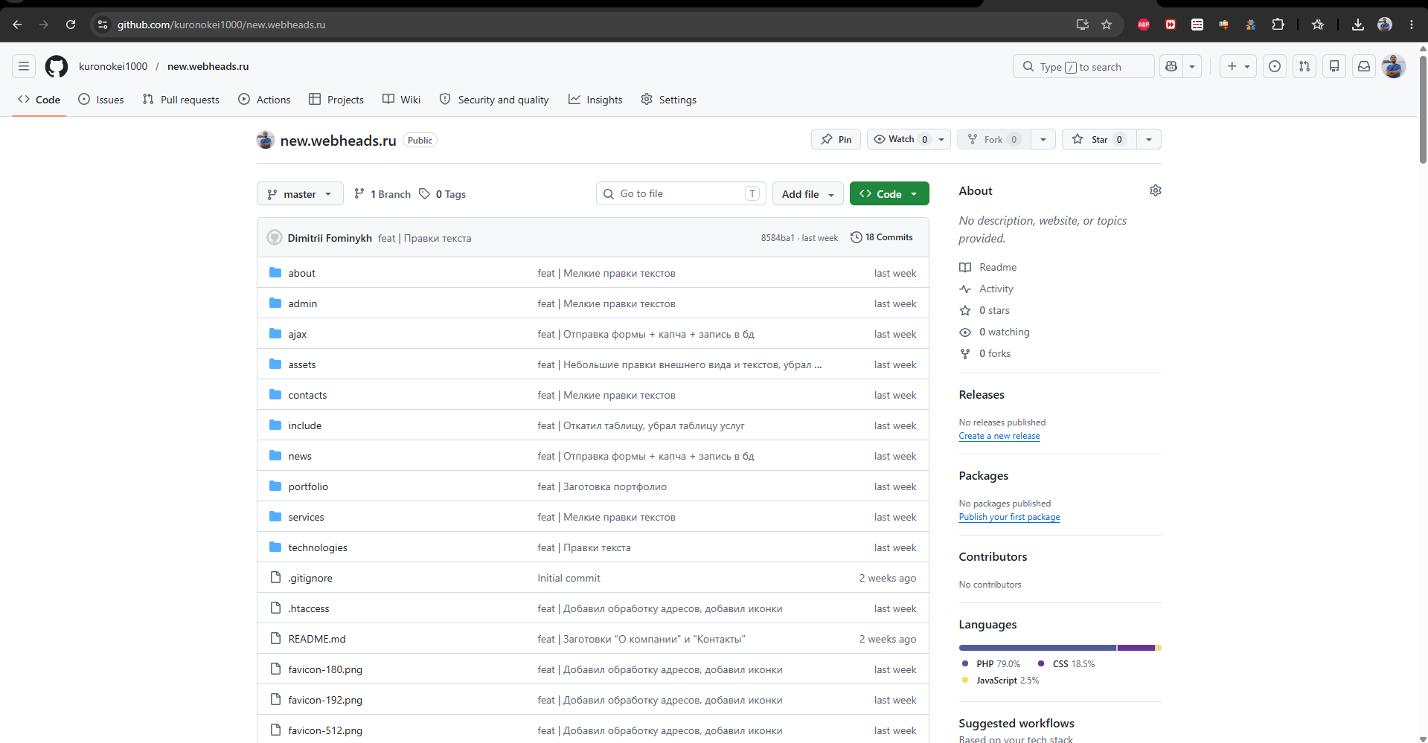Click the Watch button
This screenshot has height=743, width=1428.
click(x=900, y=139)
